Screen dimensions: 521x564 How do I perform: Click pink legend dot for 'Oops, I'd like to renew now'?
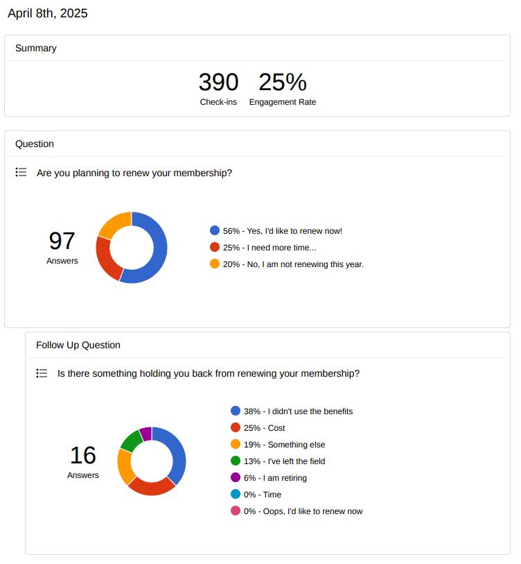(236, 511)
